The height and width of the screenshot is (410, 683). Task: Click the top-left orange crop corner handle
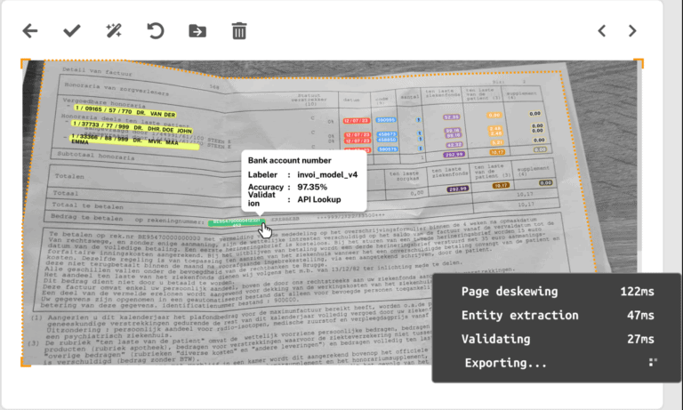(25, 63)
